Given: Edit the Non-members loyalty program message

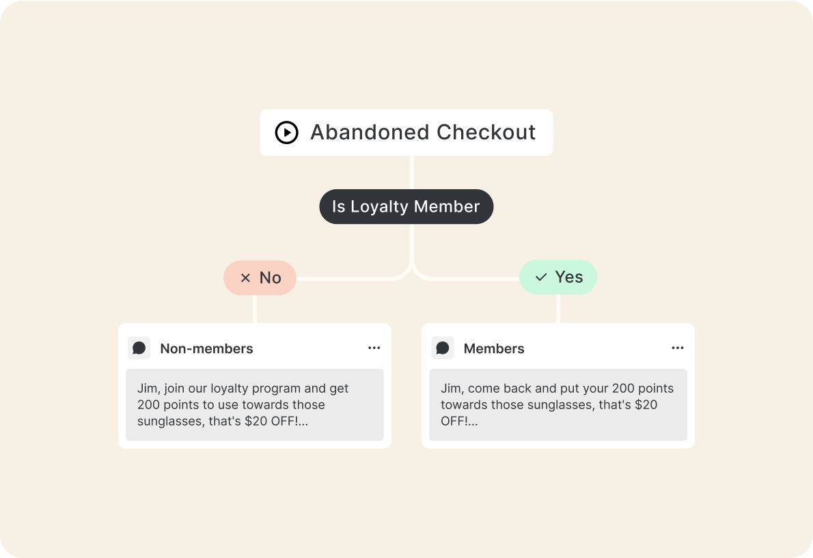Looking at the screenshot, I should click(x=255, y=404).
